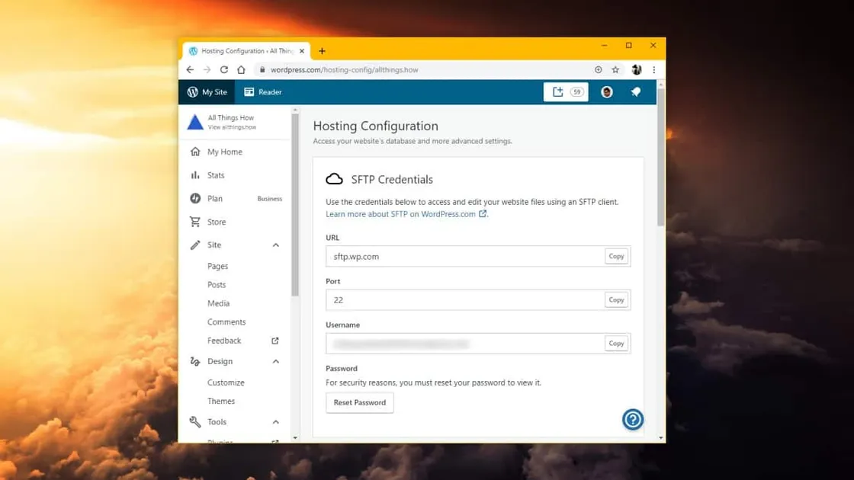The width and height of the screenshot is (854, 480).
Task: Open help via the question mark icon
Action: [x=632, y=419]
